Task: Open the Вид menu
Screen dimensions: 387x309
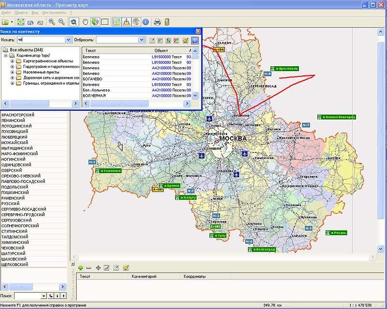Action: [34, 12]
